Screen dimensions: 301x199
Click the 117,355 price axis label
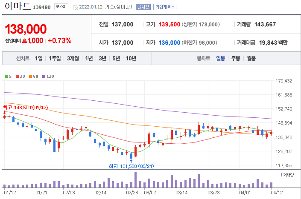tap(284, 165)
